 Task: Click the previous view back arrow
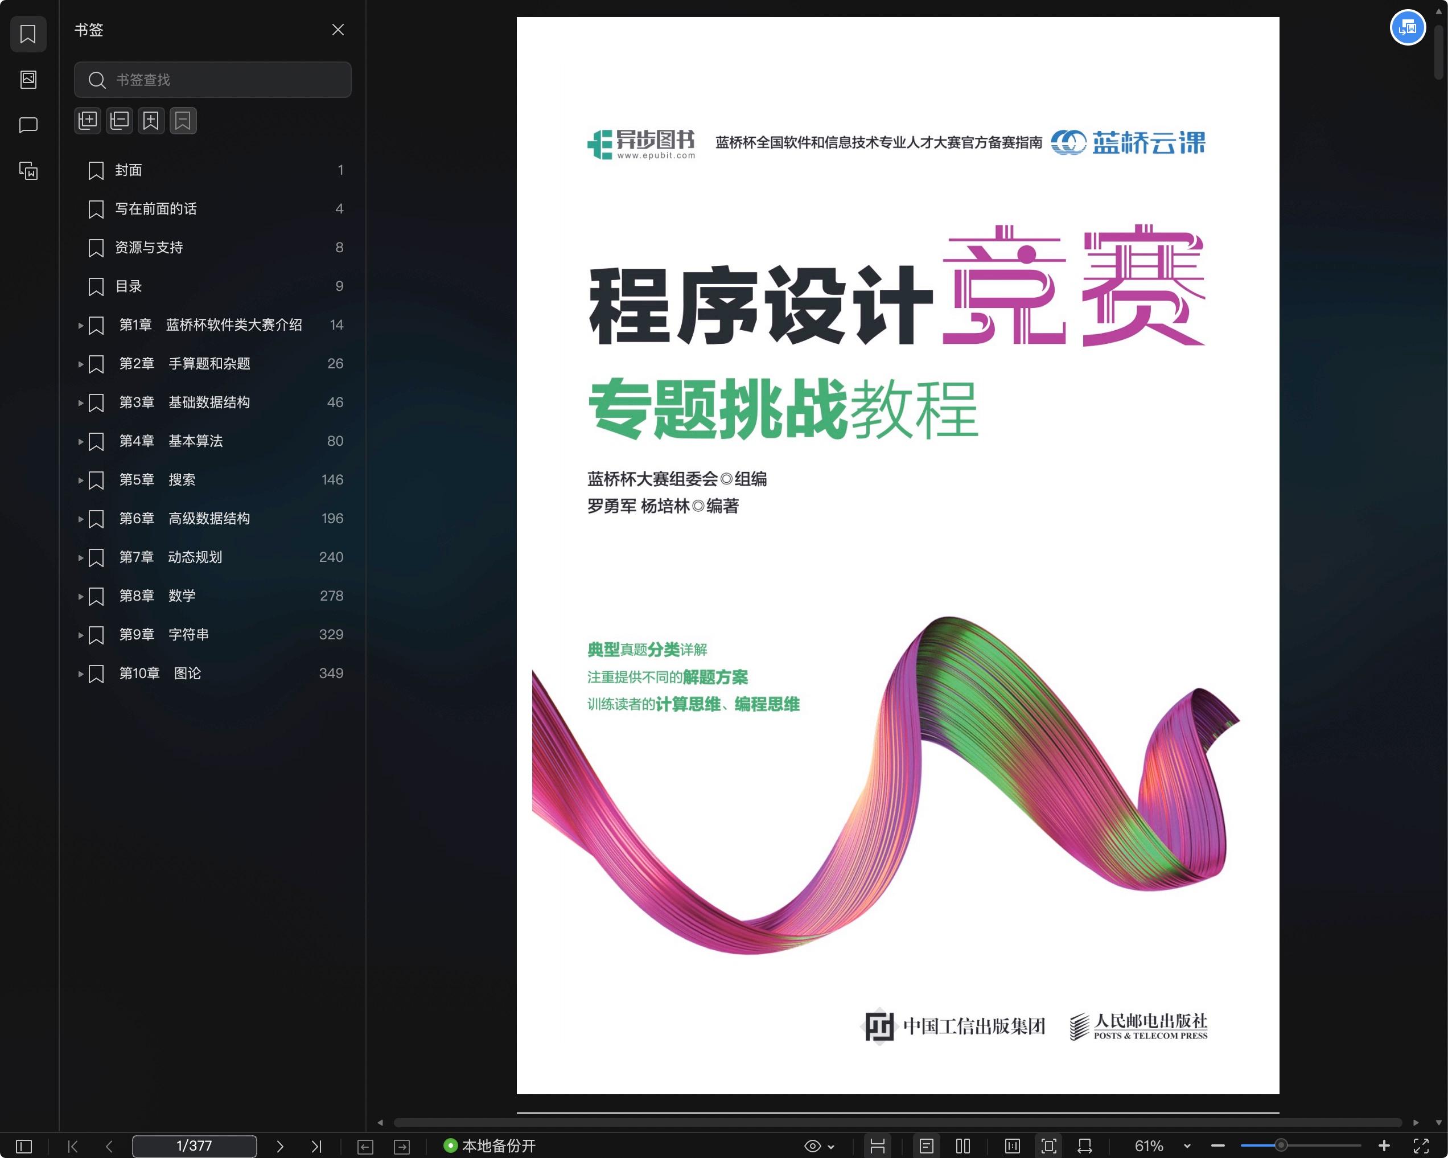tap(365, 1147)
